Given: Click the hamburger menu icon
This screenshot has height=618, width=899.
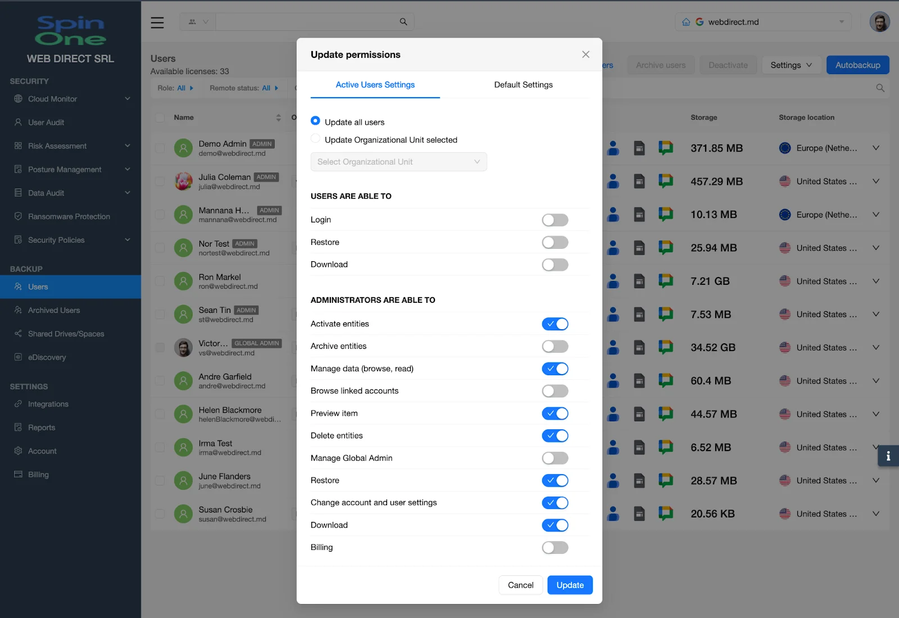Looking at the screenshot, I should [157, 22].
